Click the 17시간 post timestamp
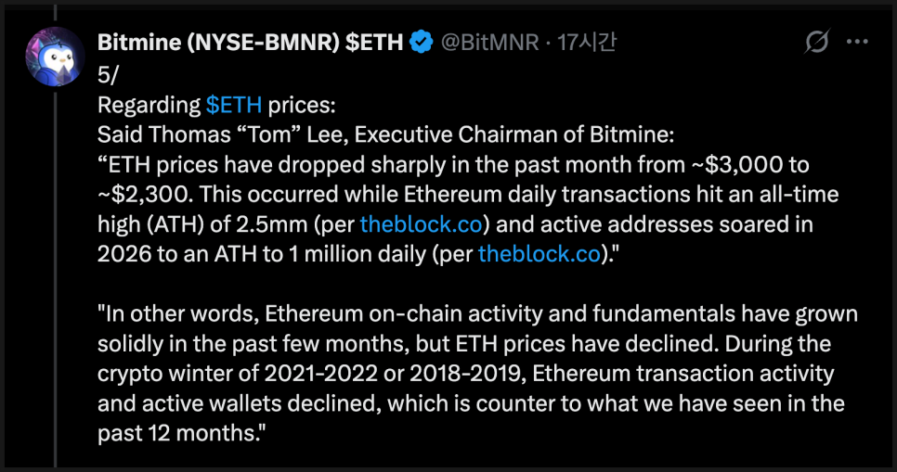 [x=587, y=43]
